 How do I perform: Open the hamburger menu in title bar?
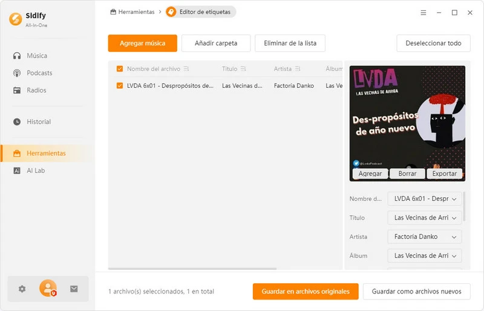click(423, 13)
